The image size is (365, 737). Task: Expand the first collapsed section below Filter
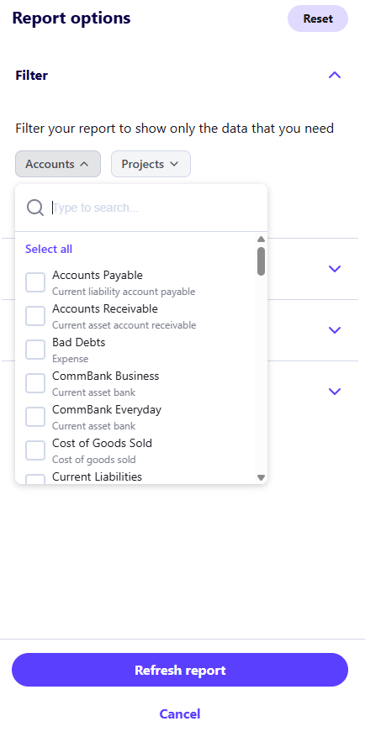tap(335, 269)
